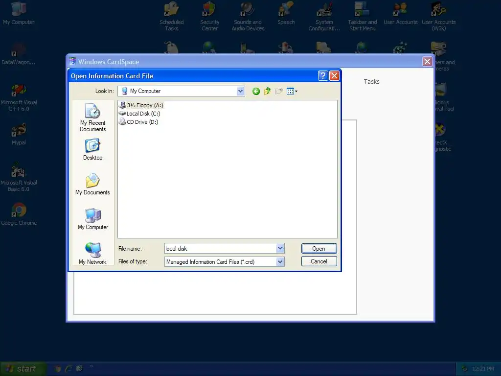
Task: Select CD Drive (D:)
Action: coord(138,122)
